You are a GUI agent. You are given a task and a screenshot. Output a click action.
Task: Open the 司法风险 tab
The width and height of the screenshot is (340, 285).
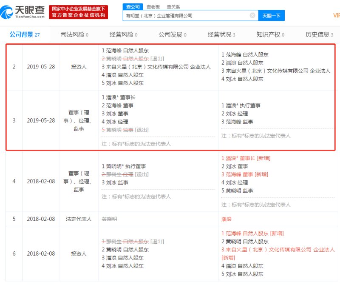tap(74, 34)
